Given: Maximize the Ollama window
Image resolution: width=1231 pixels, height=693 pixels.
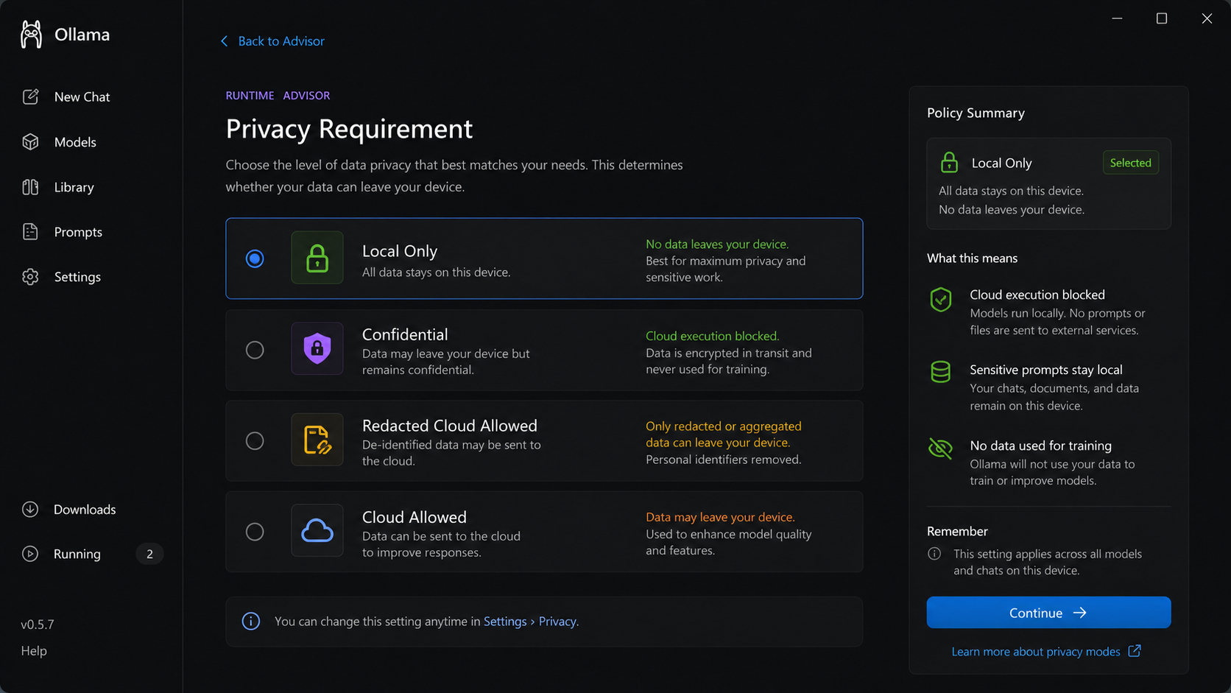Looking at the screenshot, I should (1162, 18).
